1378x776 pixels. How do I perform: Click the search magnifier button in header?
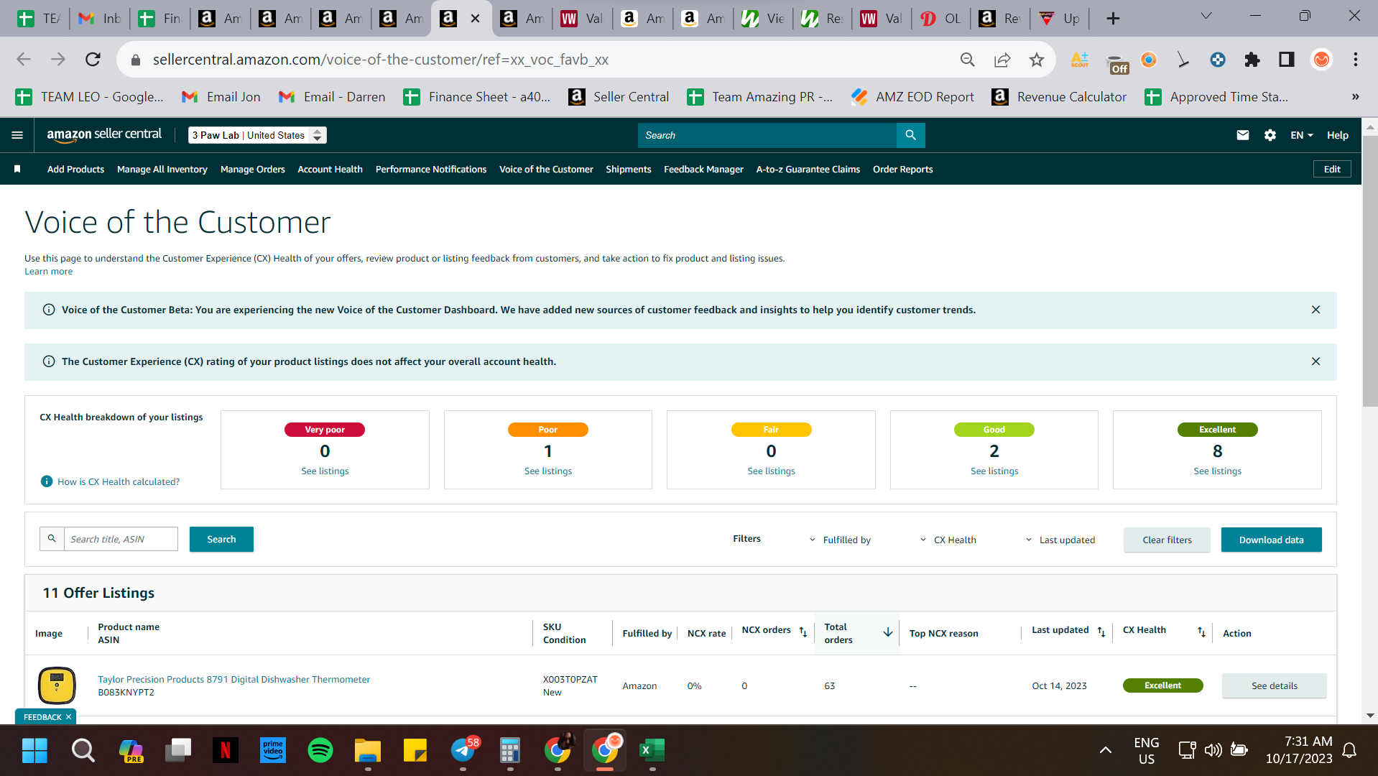[x=910, y=135]
